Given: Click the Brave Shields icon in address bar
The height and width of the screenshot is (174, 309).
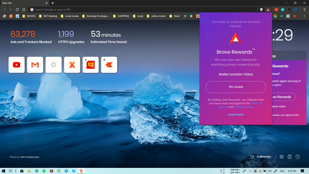Looking at the screenshot, I should click(261, 10).
